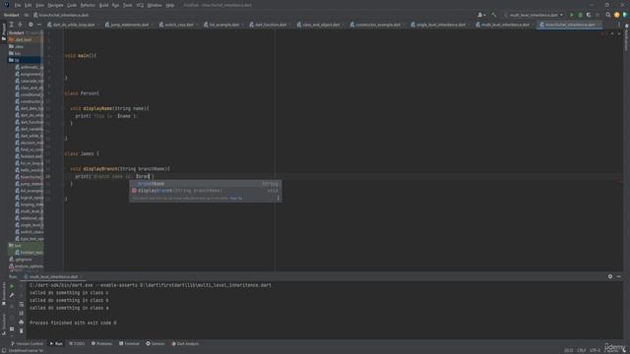Open the Code menu

coord(72,5)
